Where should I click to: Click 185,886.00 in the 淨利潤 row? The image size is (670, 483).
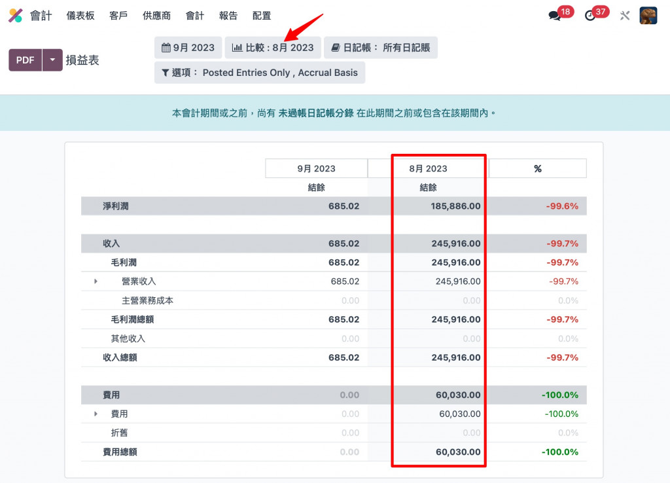pos(455,206)
